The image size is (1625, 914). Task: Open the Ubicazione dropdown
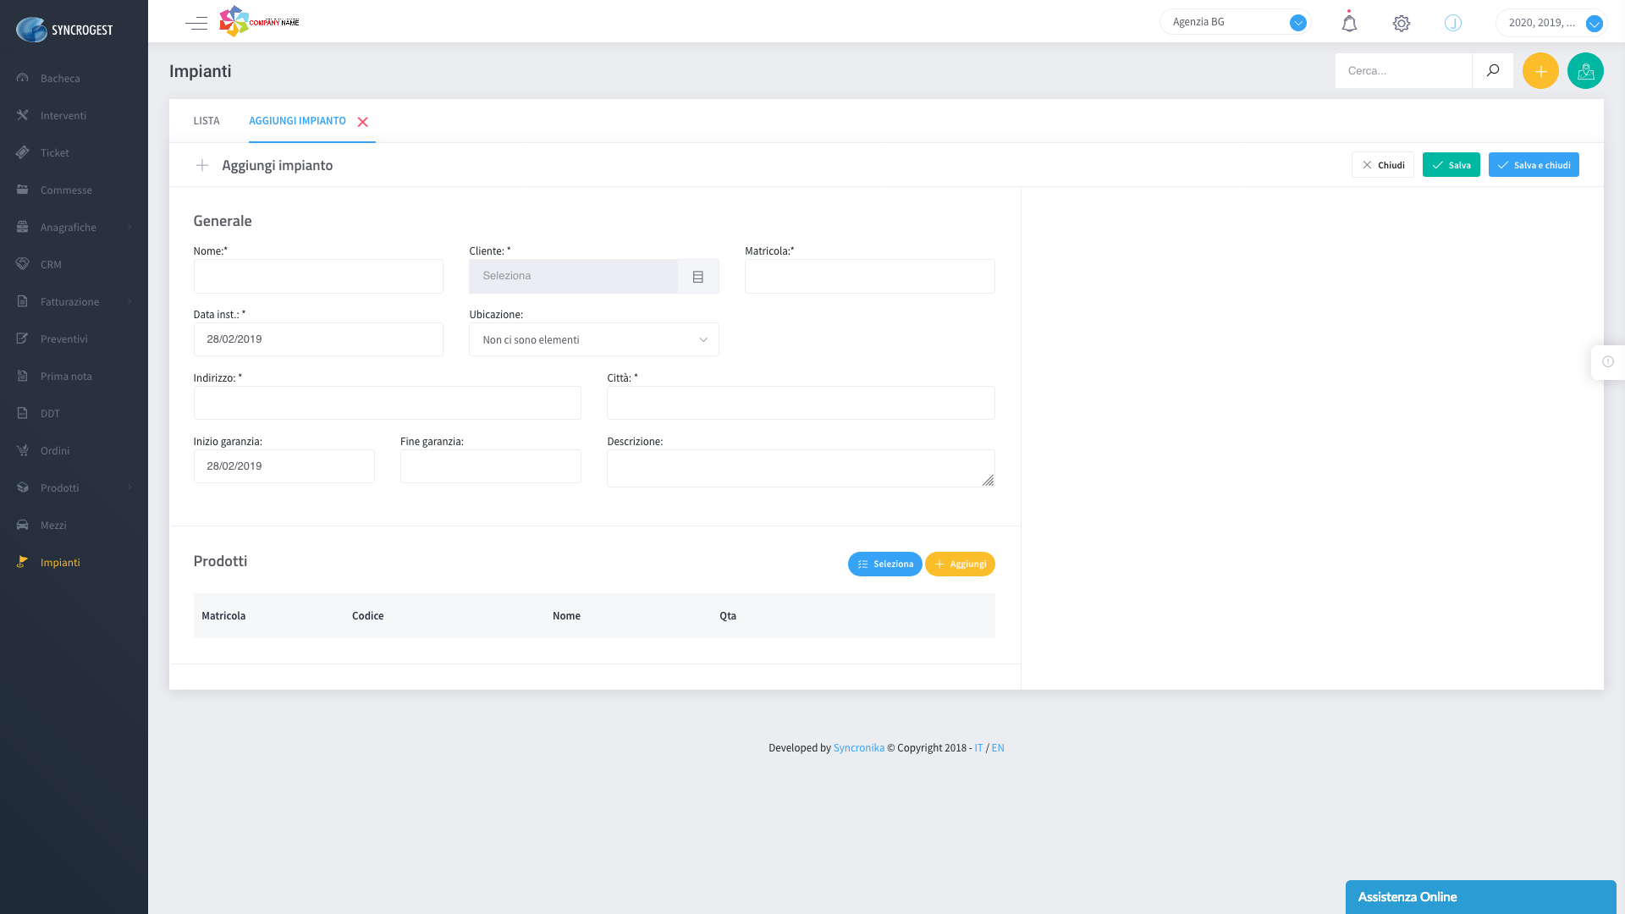[x=594, y=339]
